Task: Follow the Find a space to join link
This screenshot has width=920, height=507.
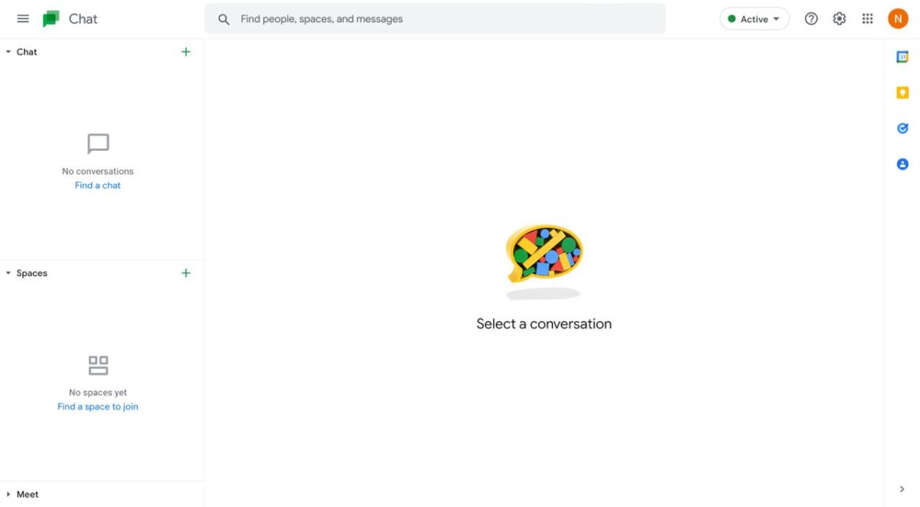Action: point(98,407)
